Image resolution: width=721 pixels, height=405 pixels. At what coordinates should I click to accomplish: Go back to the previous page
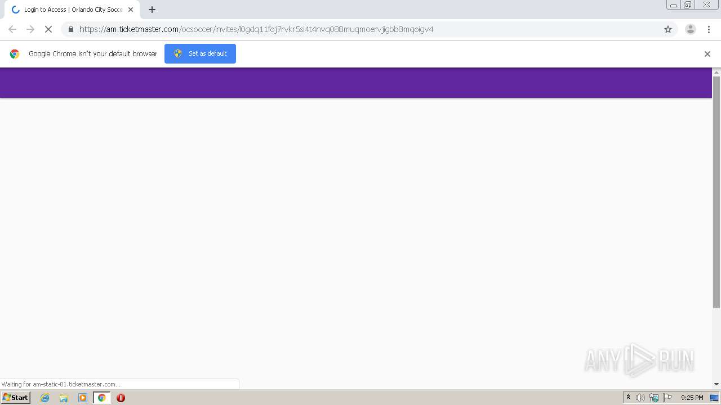[x=12, y=29]
